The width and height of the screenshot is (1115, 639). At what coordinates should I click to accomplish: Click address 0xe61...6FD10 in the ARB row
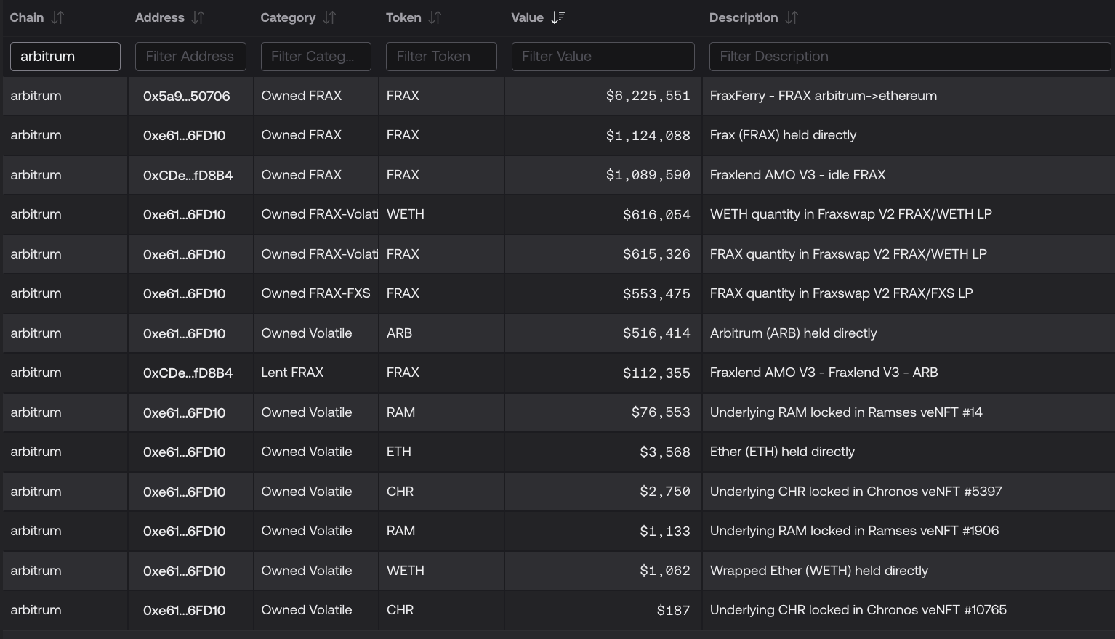click(184, 333)
